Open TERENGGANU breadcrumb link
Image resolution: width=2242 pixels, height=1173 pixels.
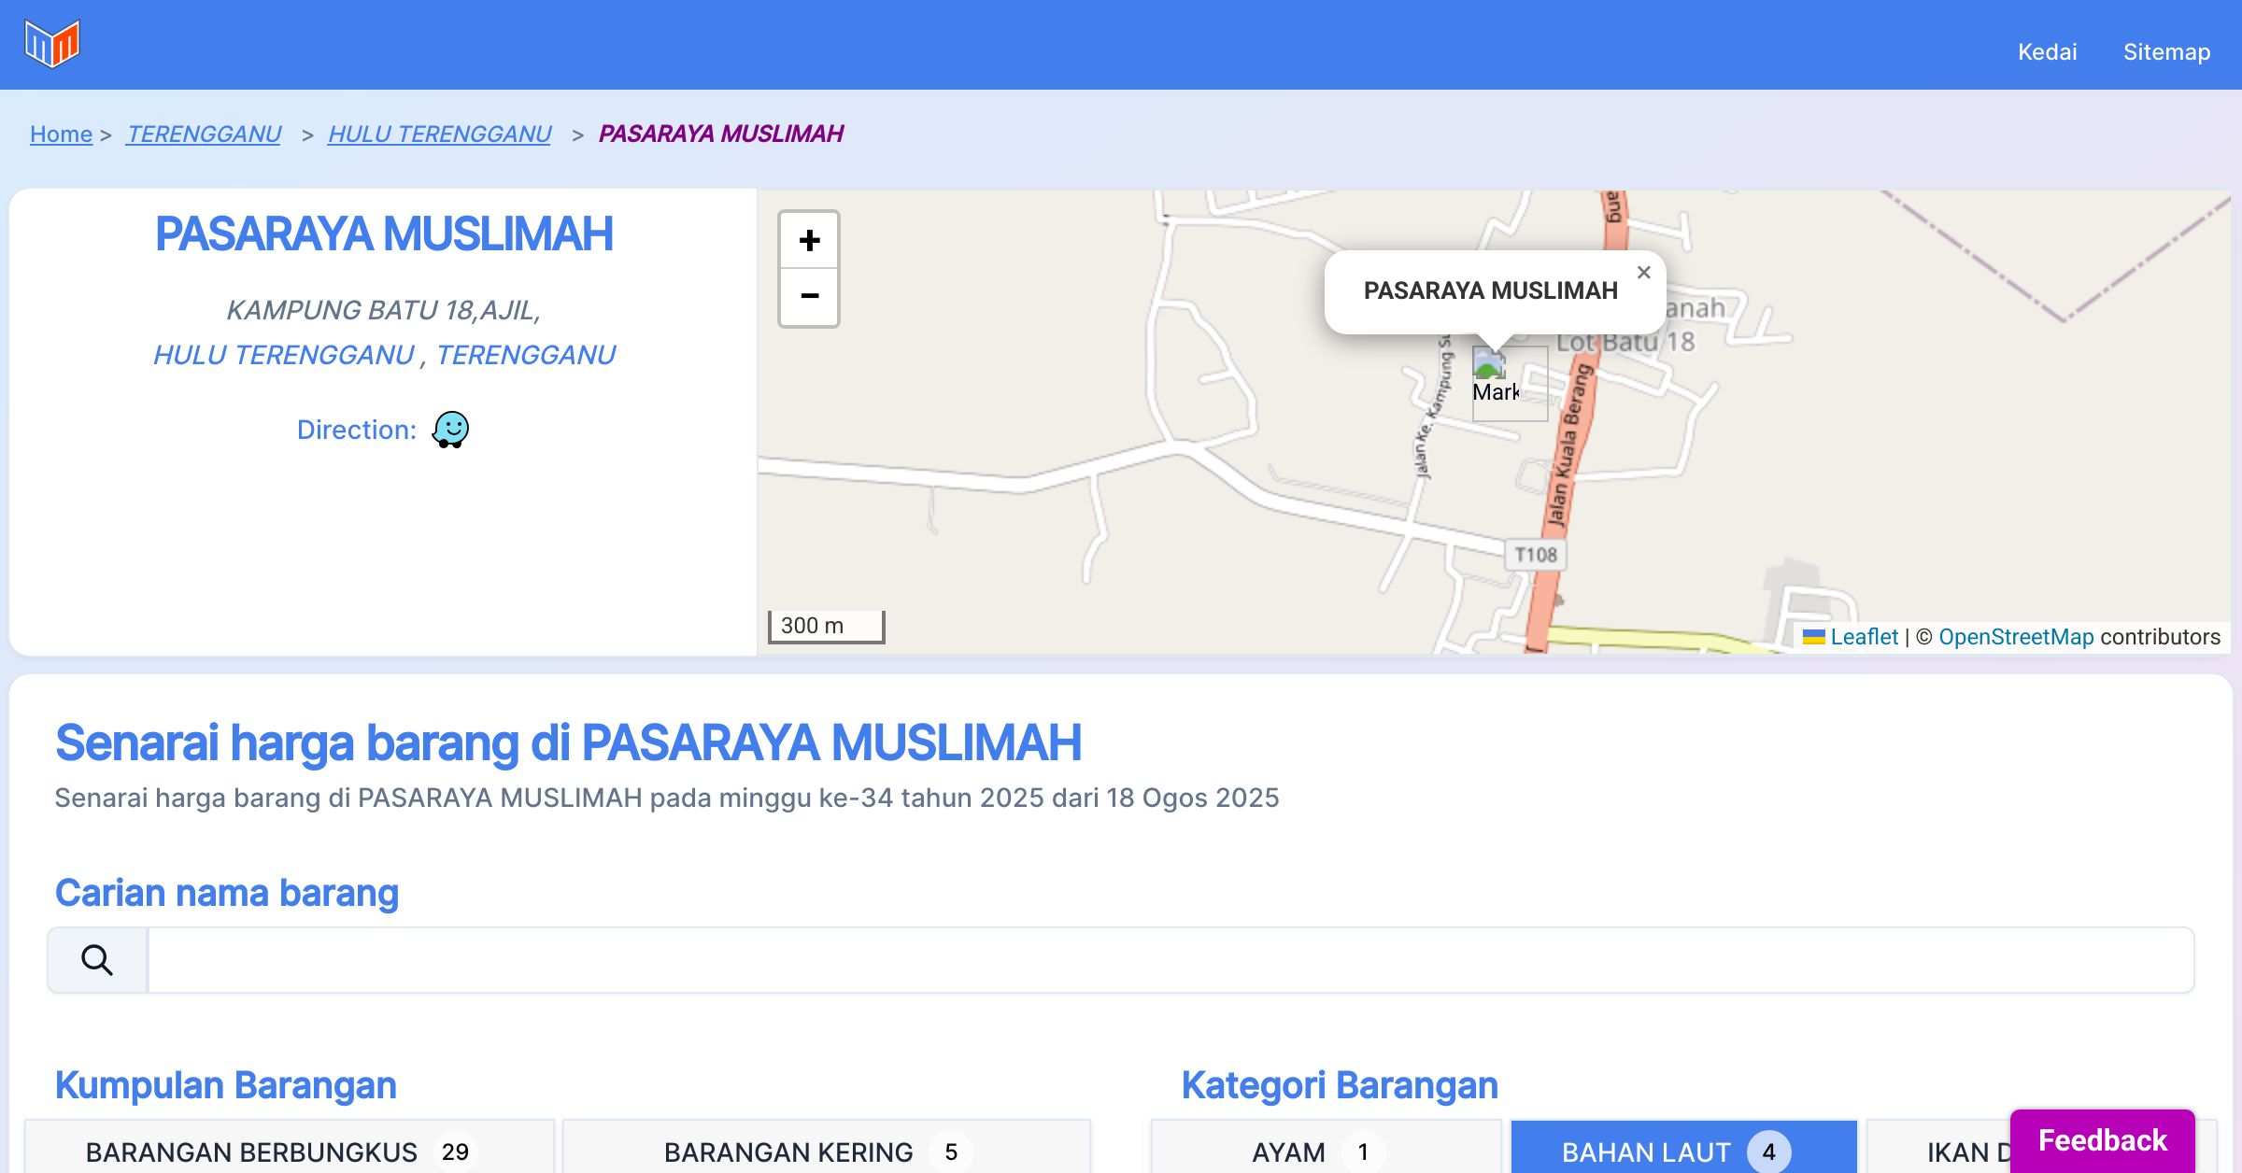tap(204, 134)
